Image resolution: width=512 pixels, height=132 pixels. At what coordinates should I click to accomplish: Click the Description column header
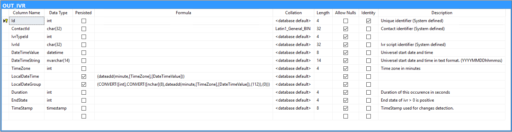[442, 13]
